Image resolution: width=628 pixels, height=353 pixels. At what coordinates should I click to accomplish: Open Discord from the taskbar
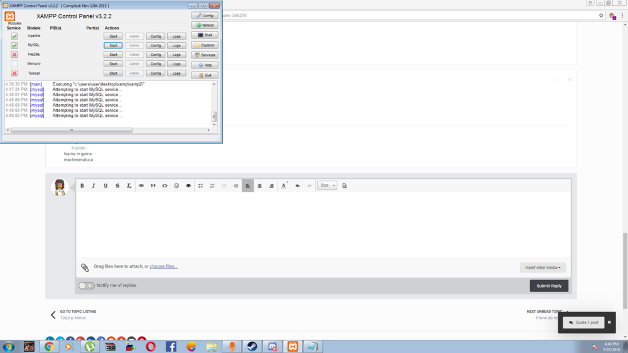tap(273, 347)
